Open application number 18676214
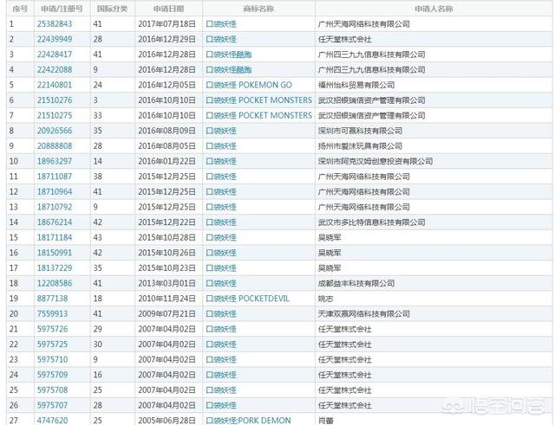 pos(54,222)
